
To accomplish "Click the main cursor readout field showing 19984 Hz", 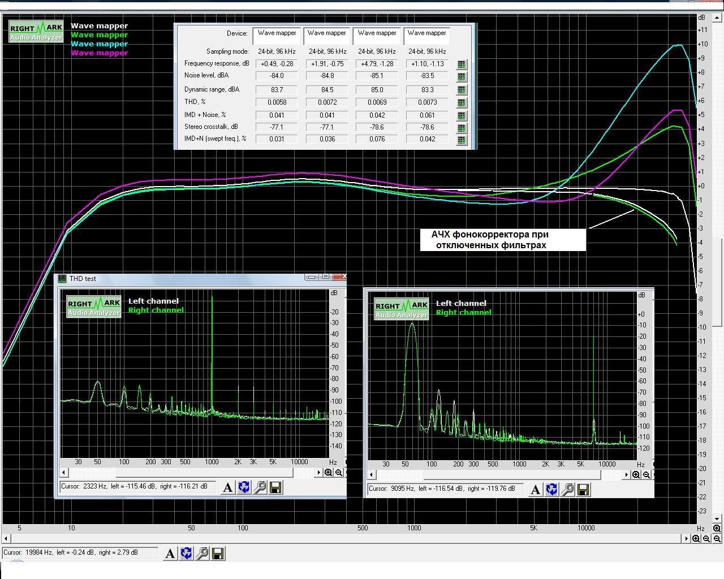I will (x=79, y=553).
